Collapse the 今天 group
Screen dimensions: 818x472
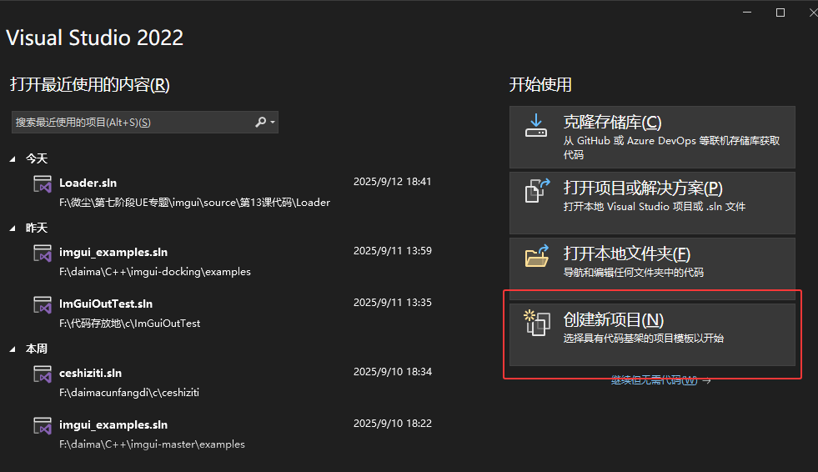[13, 159]
